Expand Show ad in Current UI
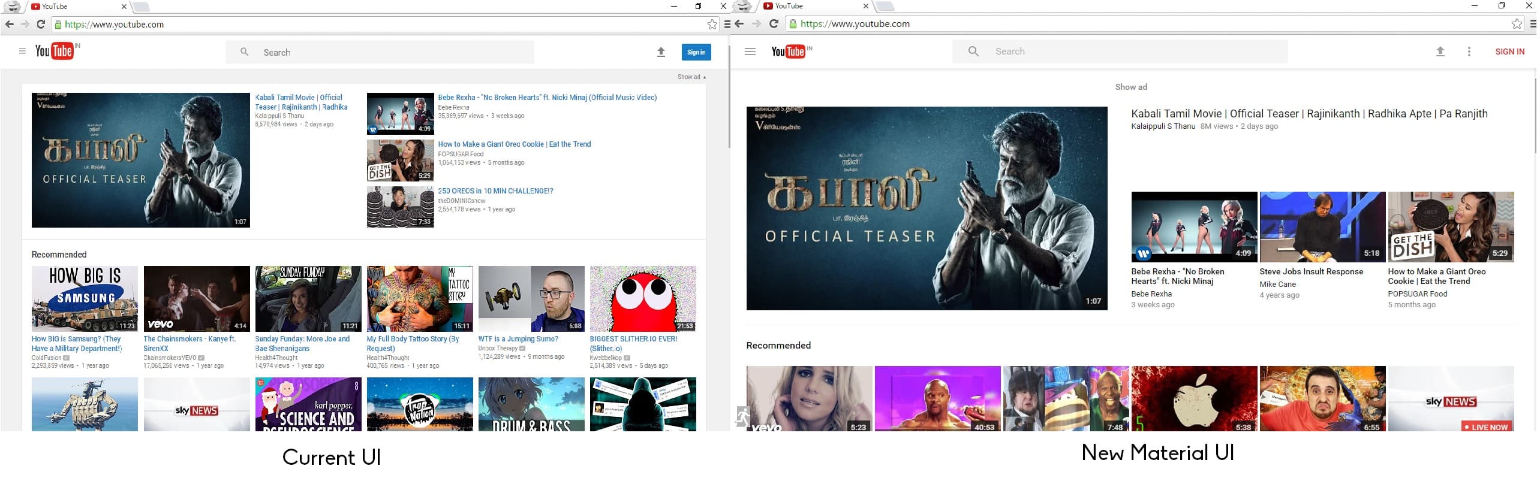The image size is (1540, 478). tap(691, 77)
